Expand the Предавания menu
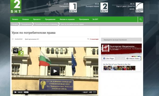159x96 pixels. pos(50,19)
